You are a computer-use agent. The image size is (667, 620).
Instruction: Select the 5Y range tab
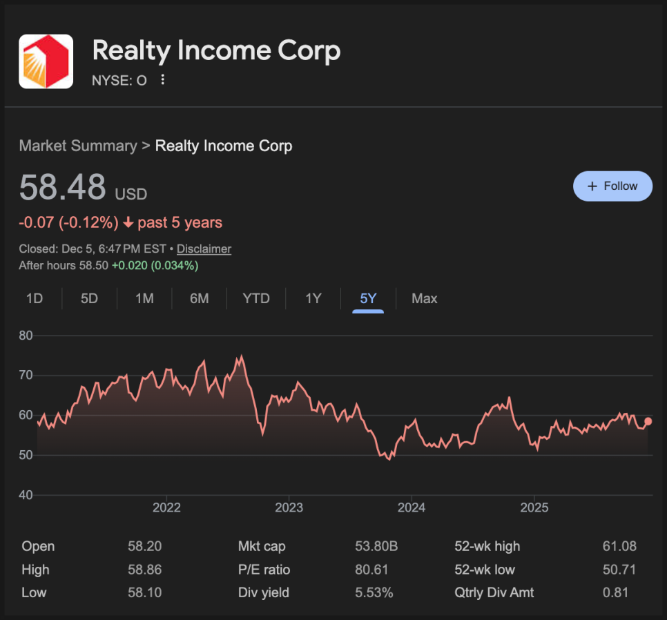[x=368, y=299]
